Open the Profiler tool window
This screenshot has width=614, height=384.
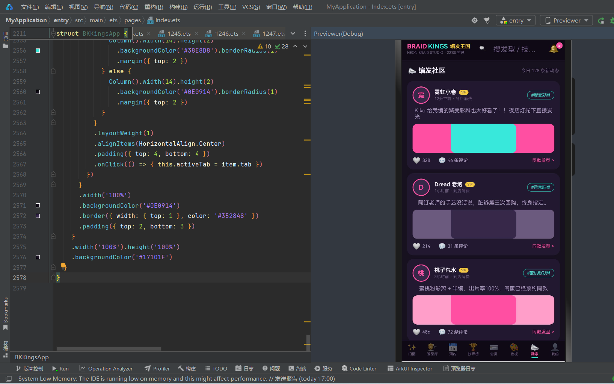(x=157, y=369)
